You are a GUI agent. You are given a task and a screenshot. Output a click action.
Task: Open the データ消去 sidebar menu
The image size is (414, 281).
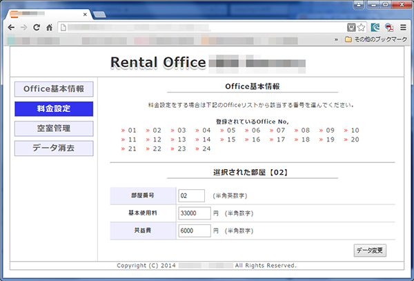(x=54, y=148)
